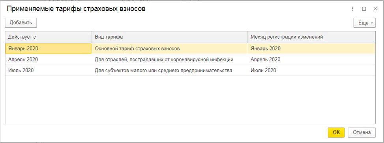Open the vertical three-dot options menu
This screenshot has width=384, height=143.
(x=353, y=9)
